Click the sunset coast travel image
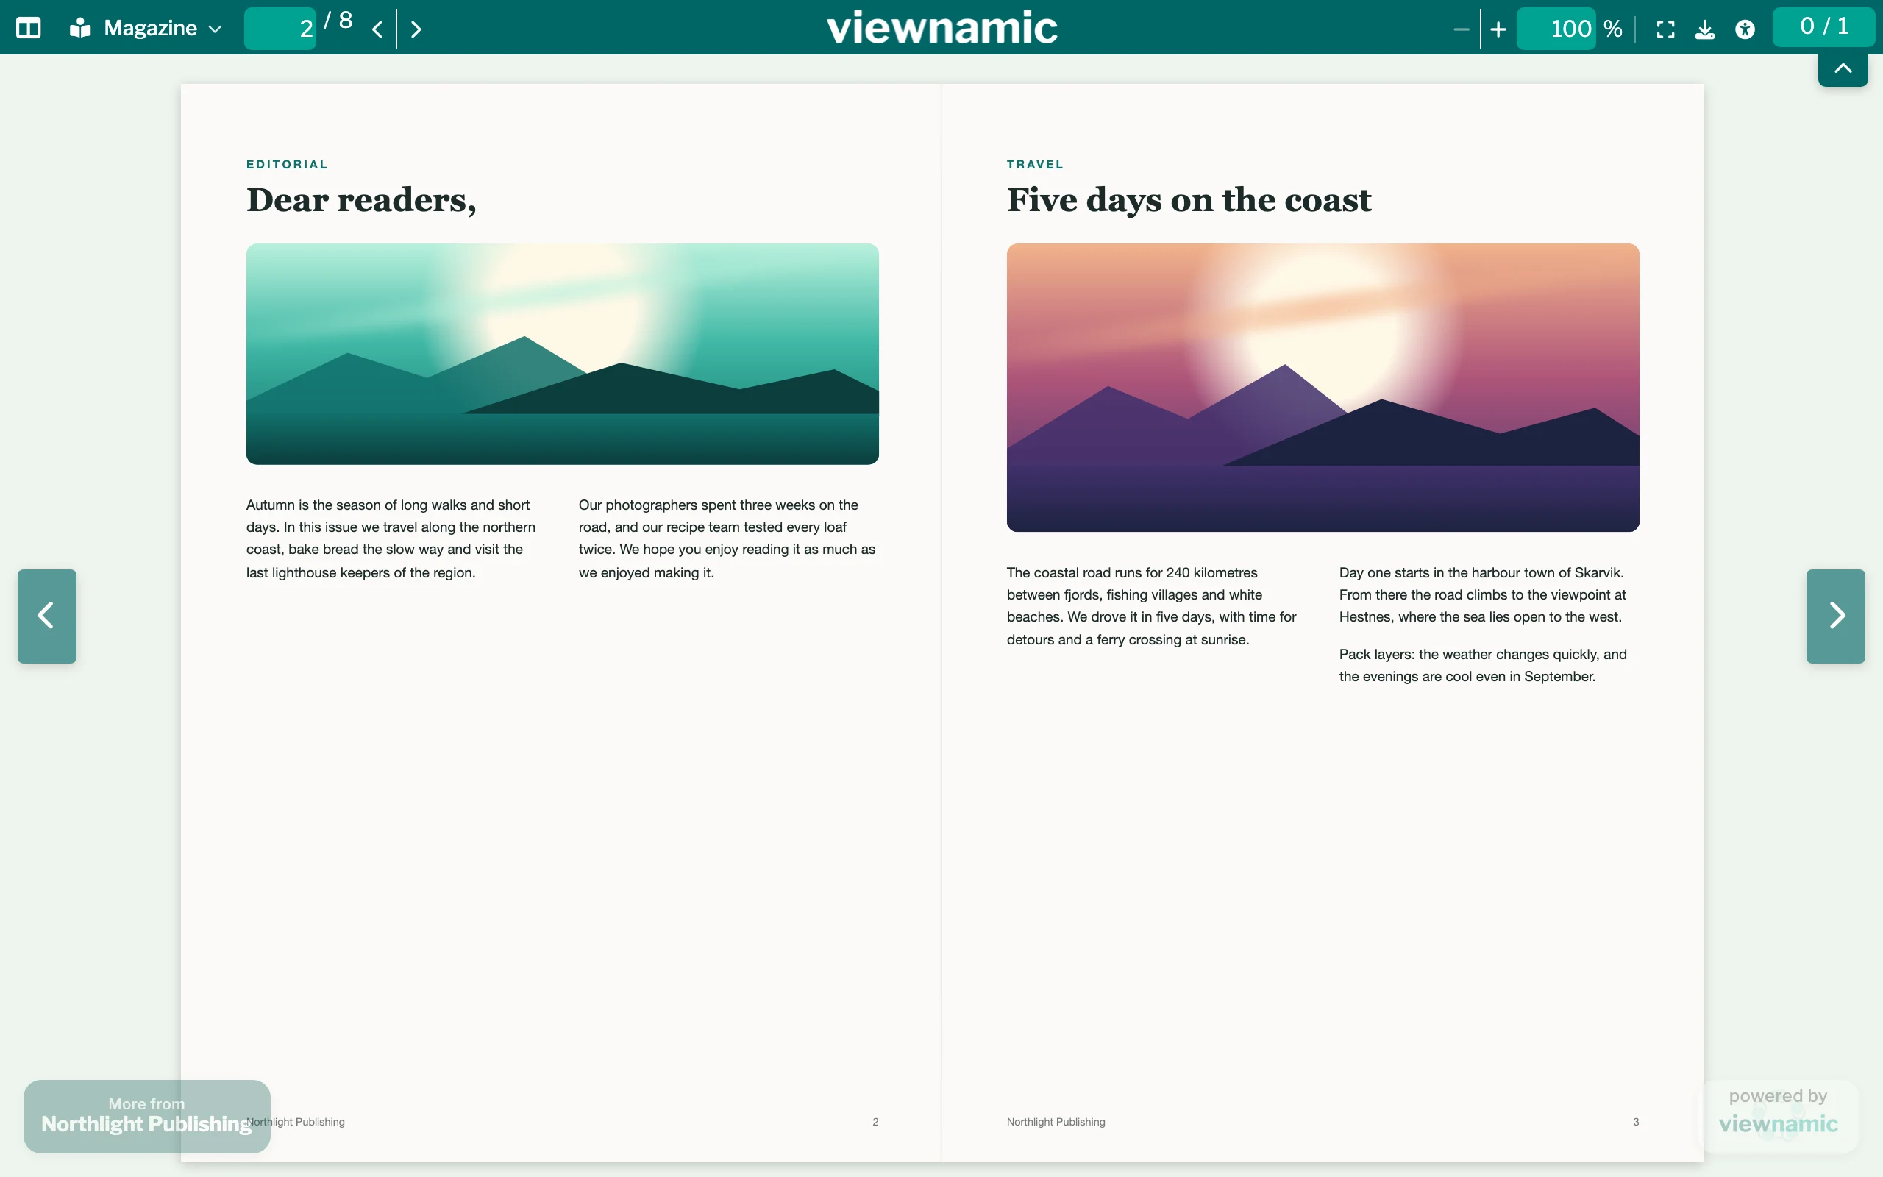Image resolution: width=1883 pixels, height=1177 pixels. (x=1323, y=388)
